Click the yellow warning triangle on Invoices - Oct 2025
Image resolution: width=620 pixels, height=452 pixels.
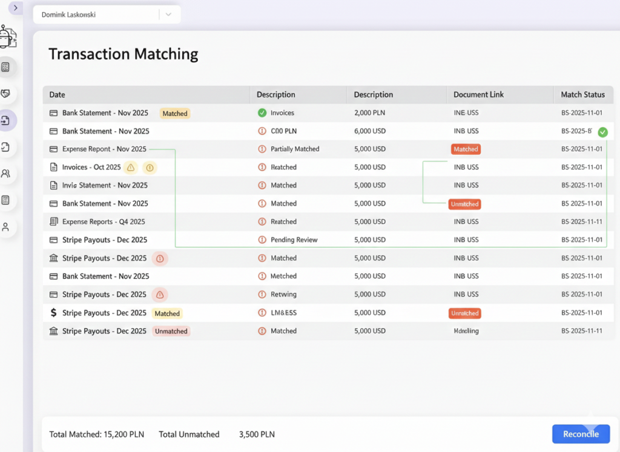[131, 168]
